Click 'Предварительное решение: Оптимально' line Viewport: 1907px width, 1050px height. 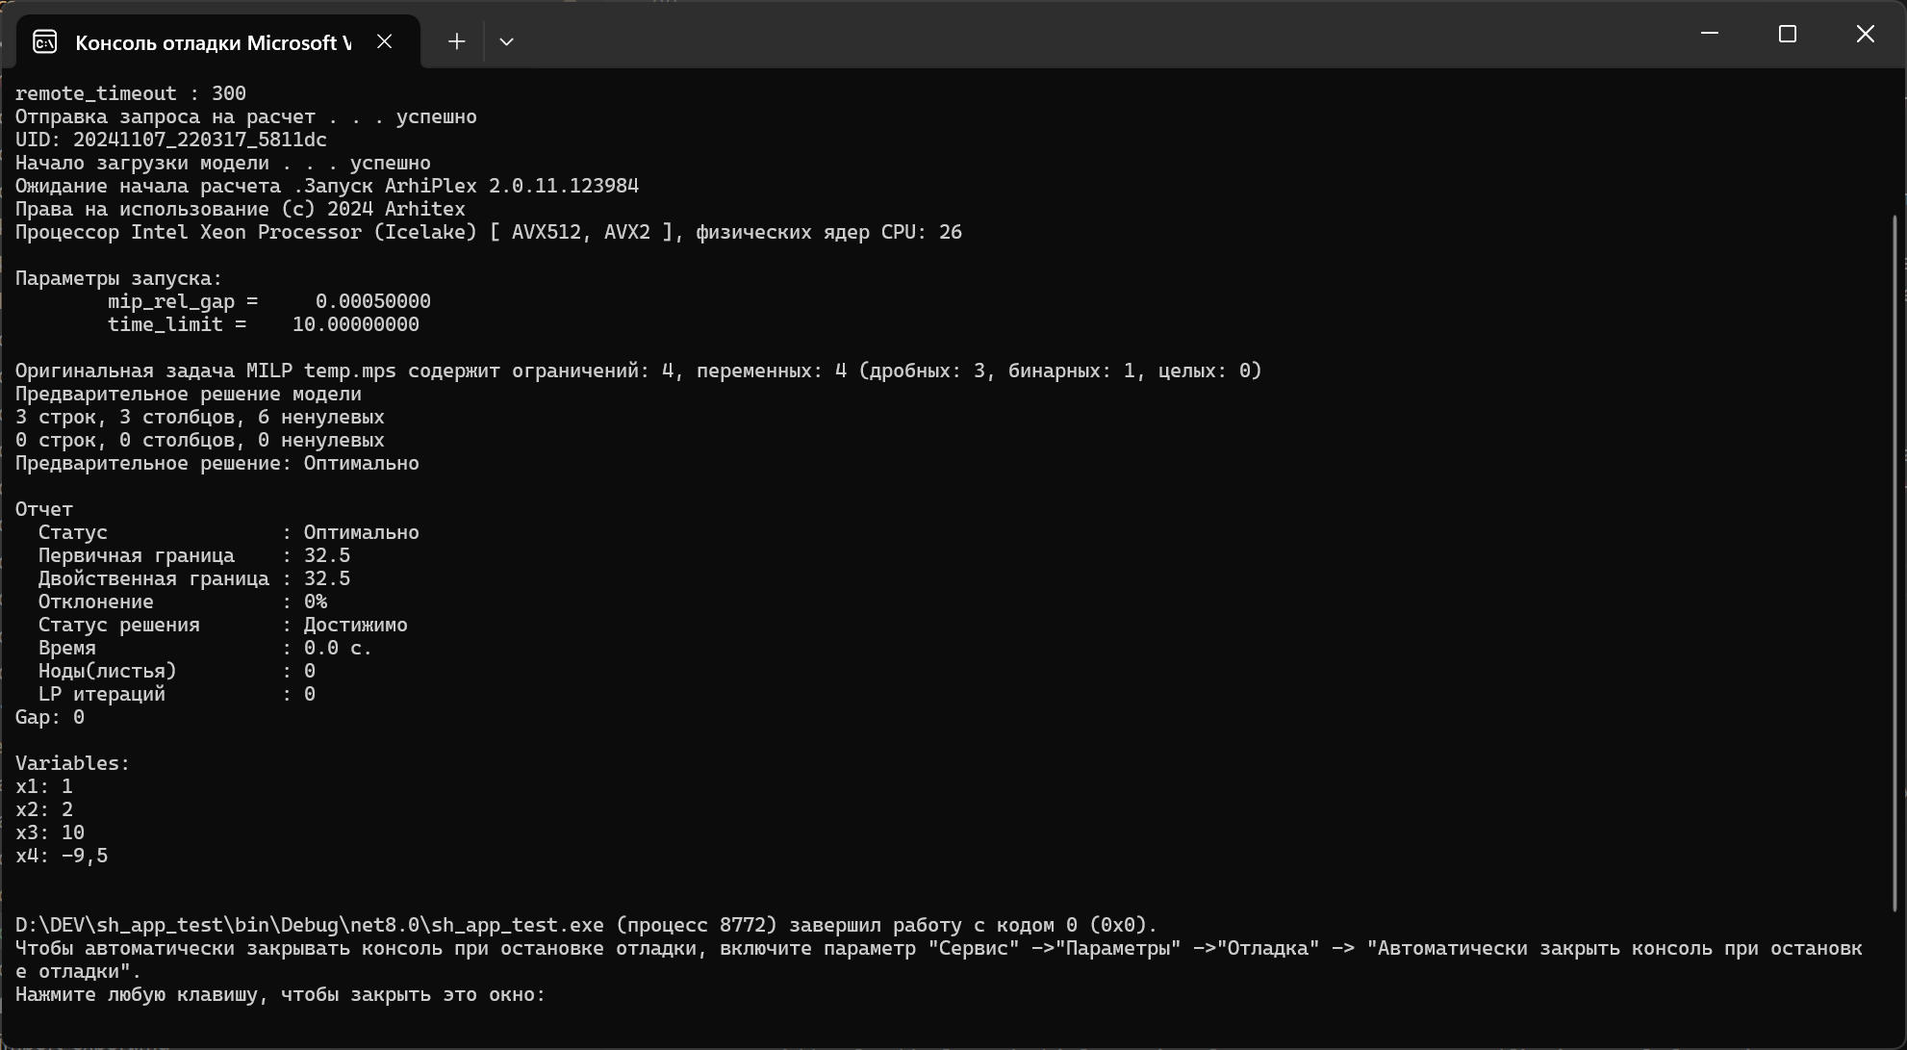[x=217, y=463]
